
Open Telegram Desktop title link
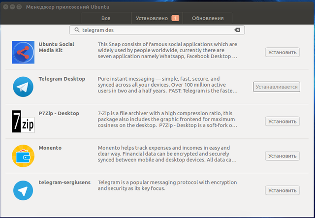click(x=62, y=79)
